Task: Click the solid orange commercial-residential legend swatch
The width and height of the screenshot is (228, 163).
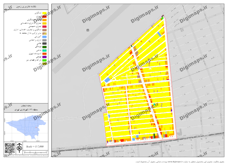Action: (44, 20)
